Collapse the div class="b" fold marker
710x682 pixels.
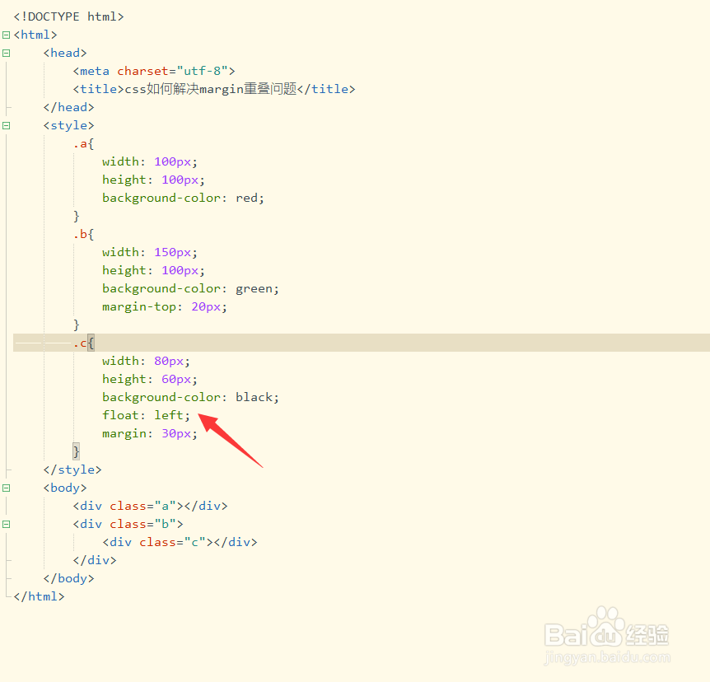coord(6,524)
